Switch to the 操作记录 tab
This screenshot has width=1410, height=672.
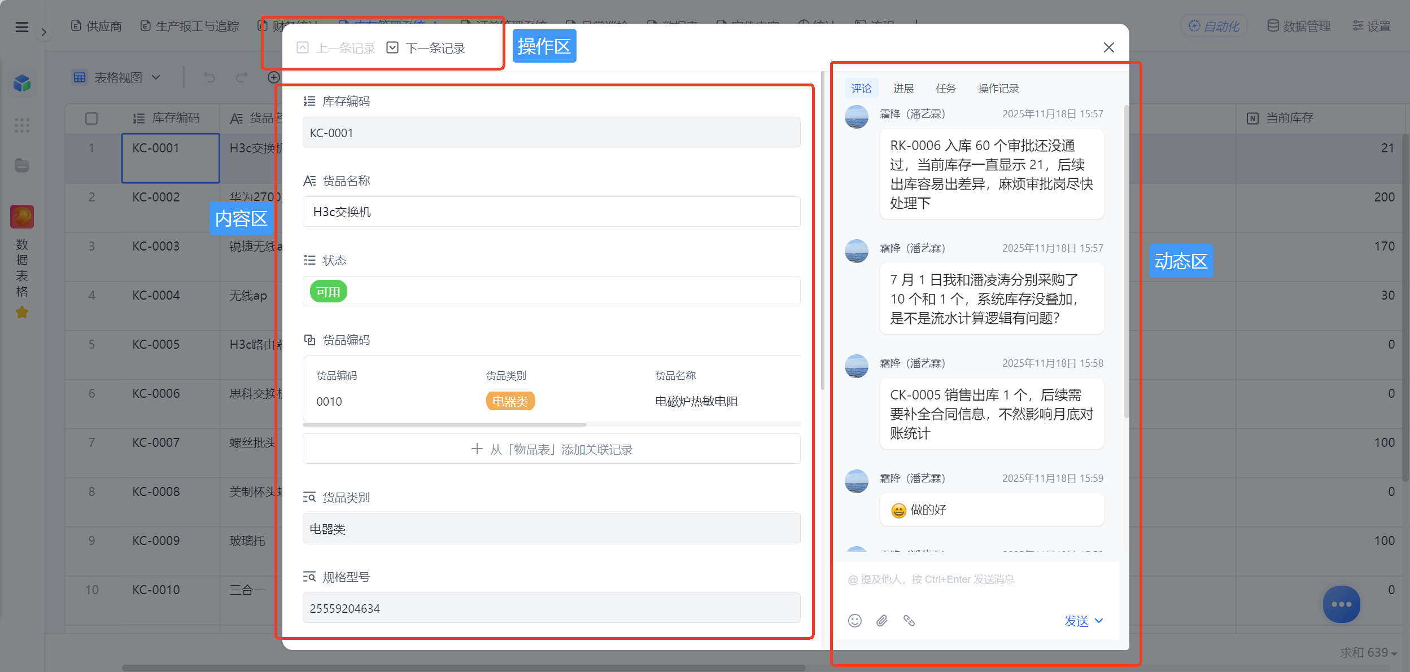click(998, 88)
